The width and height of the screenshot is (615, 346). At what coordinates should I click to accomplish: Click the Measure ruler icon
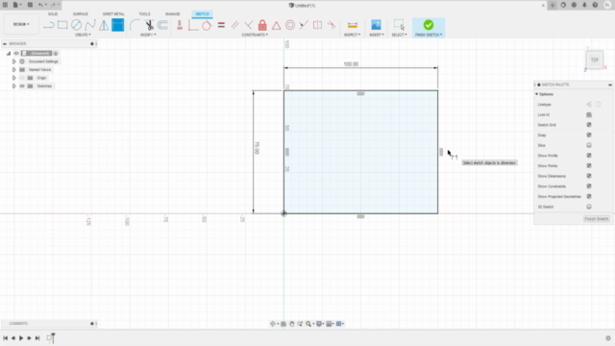pos(353,25)
